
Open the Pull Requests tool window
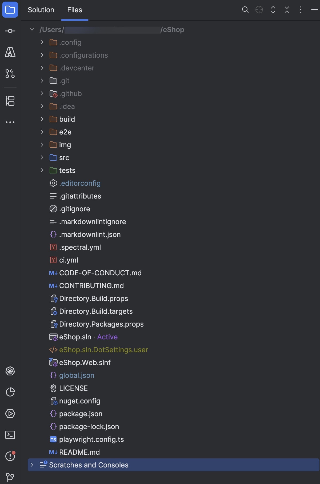[10, 74]
